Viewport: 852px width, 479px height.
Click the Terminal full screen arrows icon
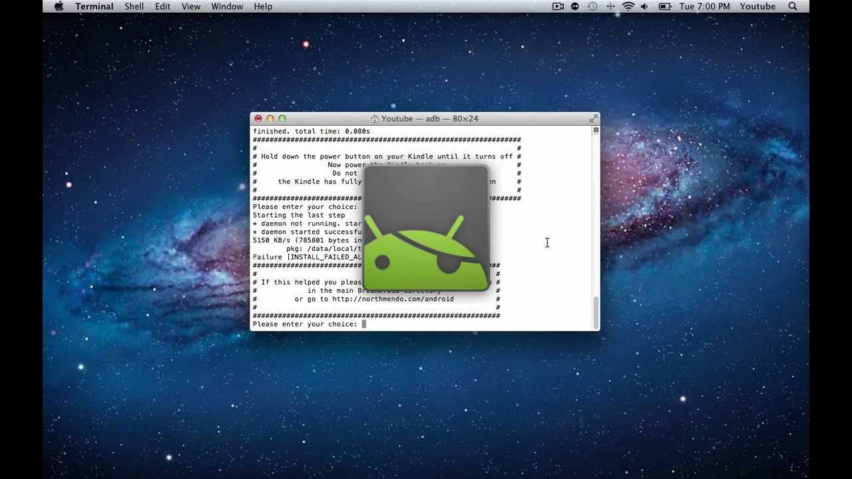pyautogui.click(x=592, y=118)
